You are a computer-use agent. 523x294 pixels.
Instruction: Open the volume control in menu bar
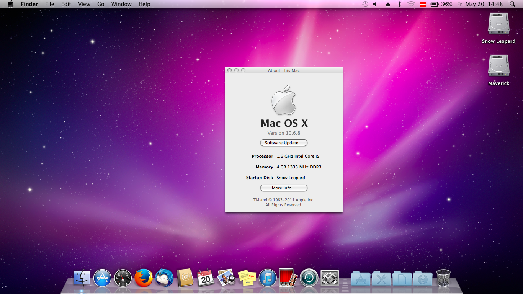point(375,4)
